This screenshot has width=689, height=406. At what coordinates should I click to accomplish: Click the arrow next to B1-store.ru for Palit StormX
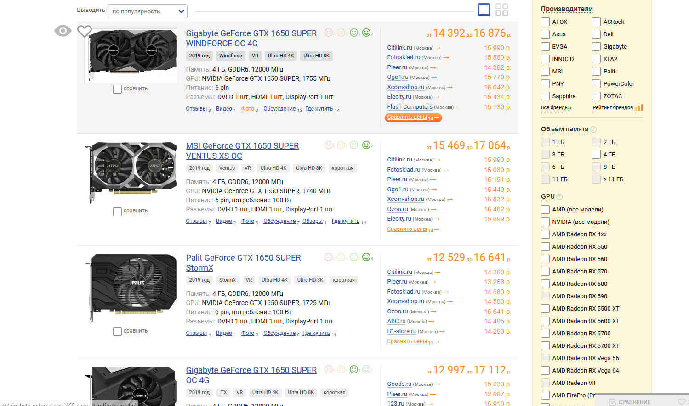click(442, 331)
